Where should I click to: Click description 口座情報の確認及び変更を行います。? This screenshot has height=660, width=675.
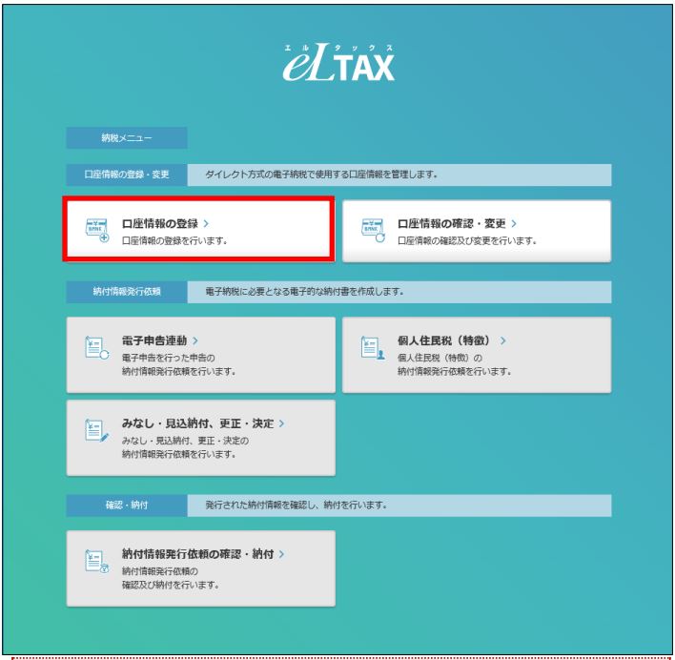point(467,240)
